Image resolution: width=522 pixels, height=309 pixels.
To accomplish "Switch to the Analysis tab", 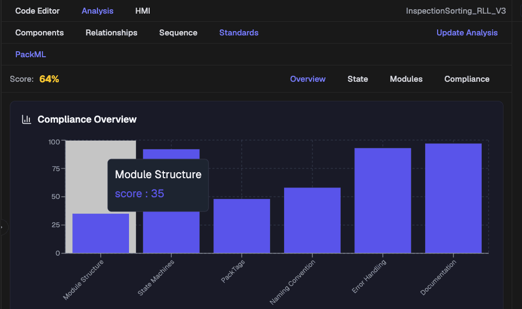I will 97,11.
